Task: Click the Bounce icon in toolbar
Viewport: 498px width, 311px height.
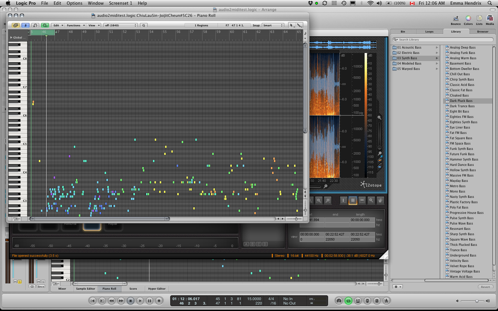Action: 456,20
